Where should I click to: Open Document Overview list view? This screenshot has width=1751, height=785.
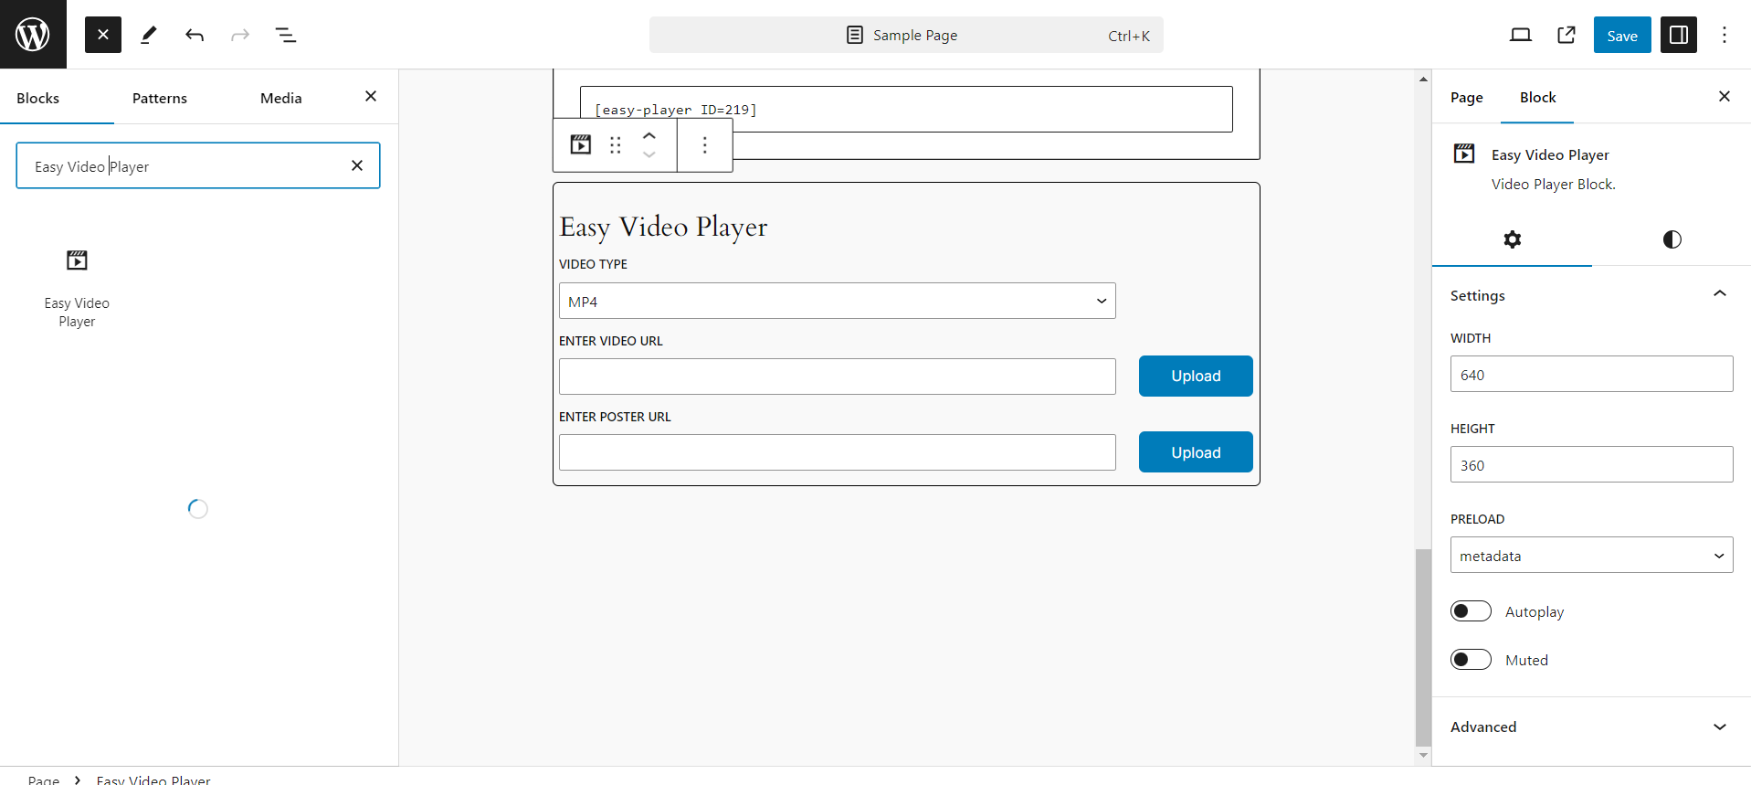[x=286, y=35]
